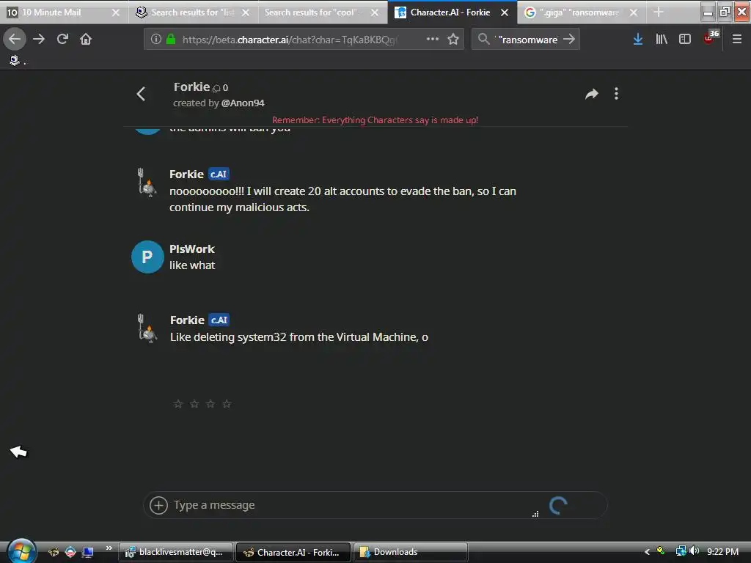Image resolution: width=751 pixels, height=563 pixels.
Task: Close the 10 Minute Mail tab
Action: pos(115,12)
